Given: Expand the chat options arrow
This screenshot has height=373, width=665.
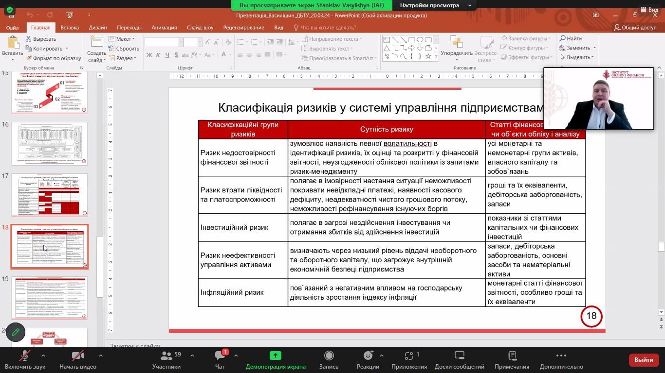Looking at the screenshot, I should click(236, 356).
